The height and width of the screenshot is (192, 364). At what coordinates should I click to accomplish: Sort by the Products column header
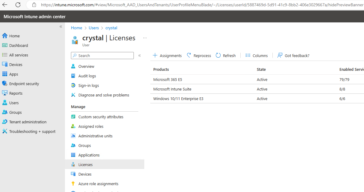(161, 69)
